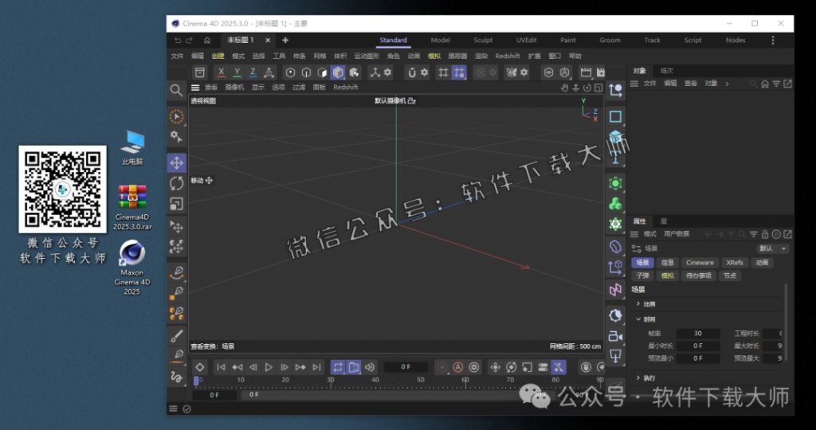
Task: Select the Cineware attribute tab
Action: tap(700, 263)
